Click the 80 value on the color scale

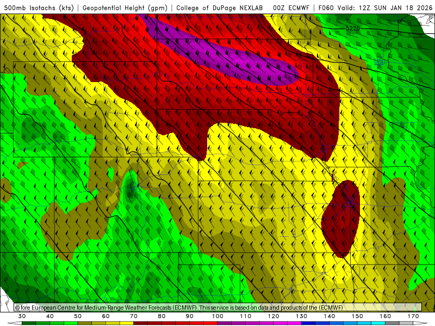161,316
